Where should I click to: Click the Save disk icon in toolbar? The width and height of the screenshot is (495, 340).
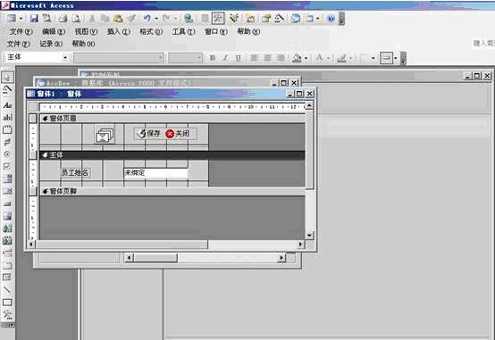point(34,19)
